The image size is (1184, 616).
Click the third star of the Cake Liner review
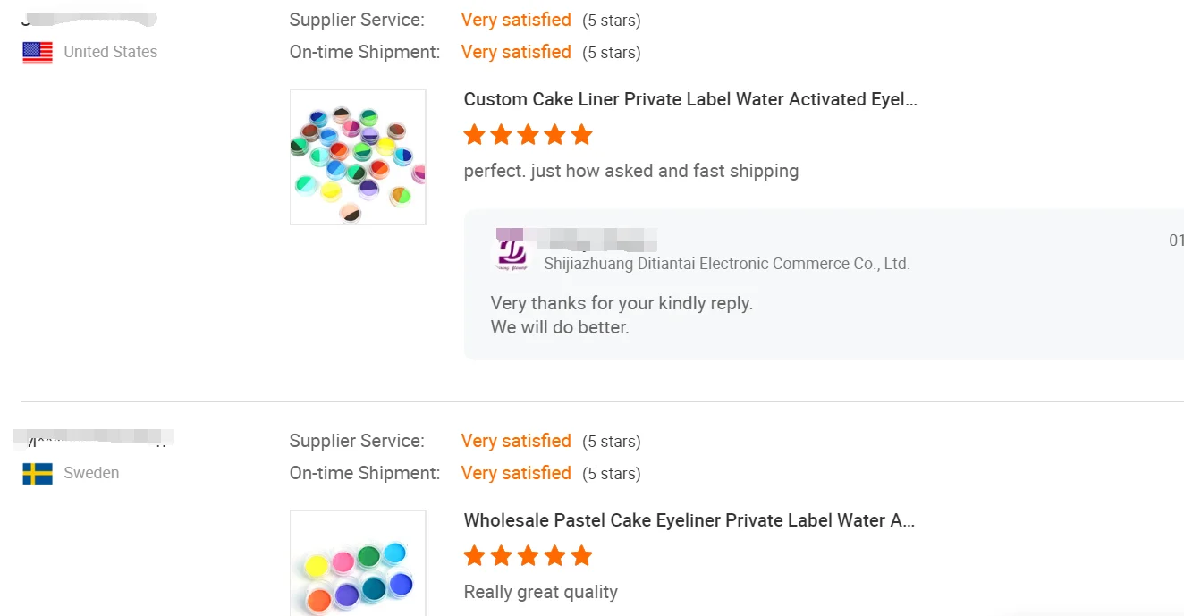click(528, 135)
